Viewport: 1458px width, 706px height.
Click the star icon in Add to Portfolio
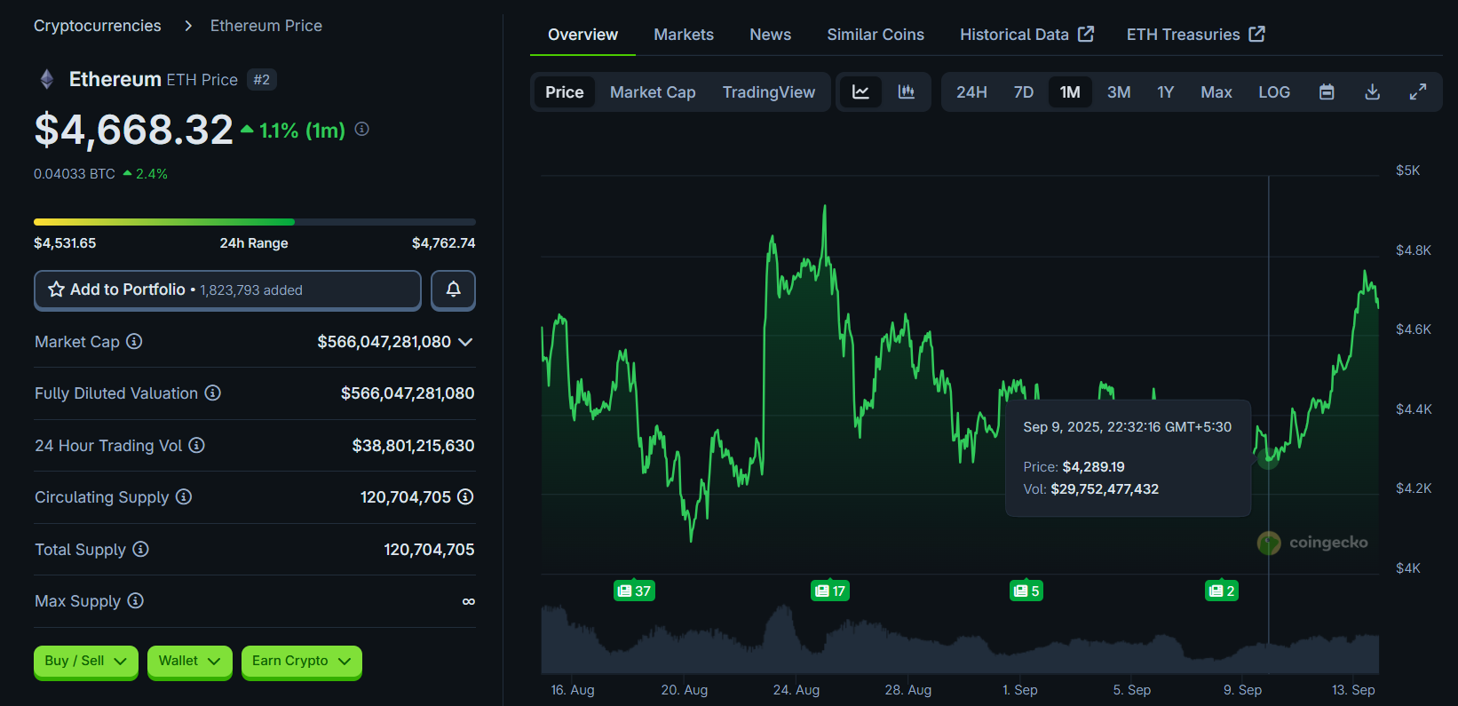coord(56,290)
